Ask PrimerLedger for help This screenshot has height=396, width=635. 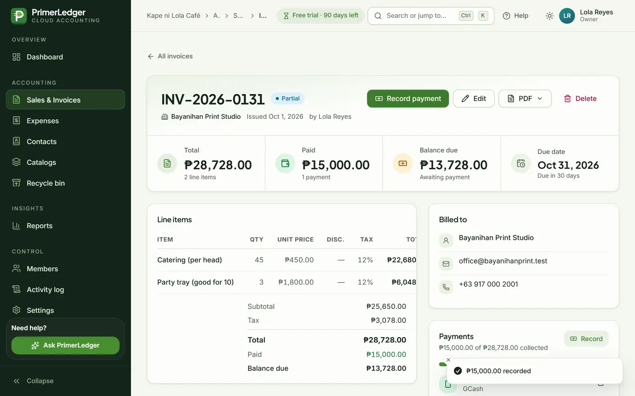(65, 346)
